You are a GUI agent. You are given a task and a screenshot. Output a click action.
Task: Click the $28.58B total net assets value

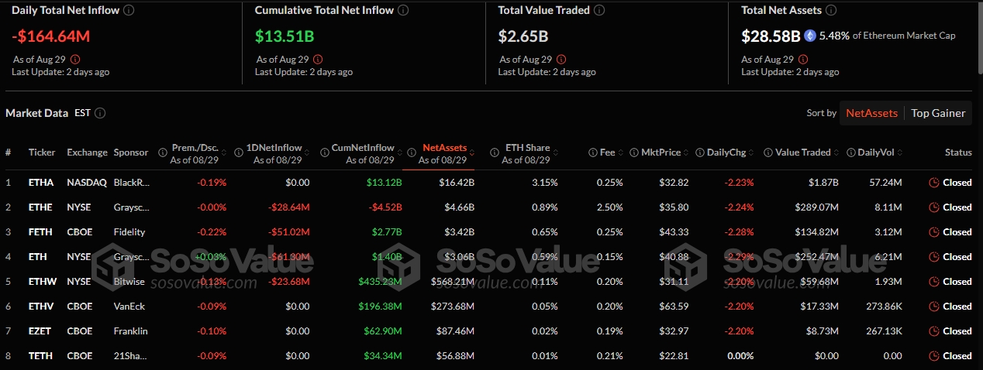pyautogui.click(x=771, y=36)
